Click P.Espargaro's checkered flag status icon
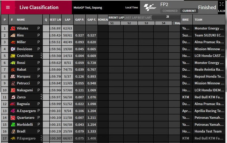 41,138
